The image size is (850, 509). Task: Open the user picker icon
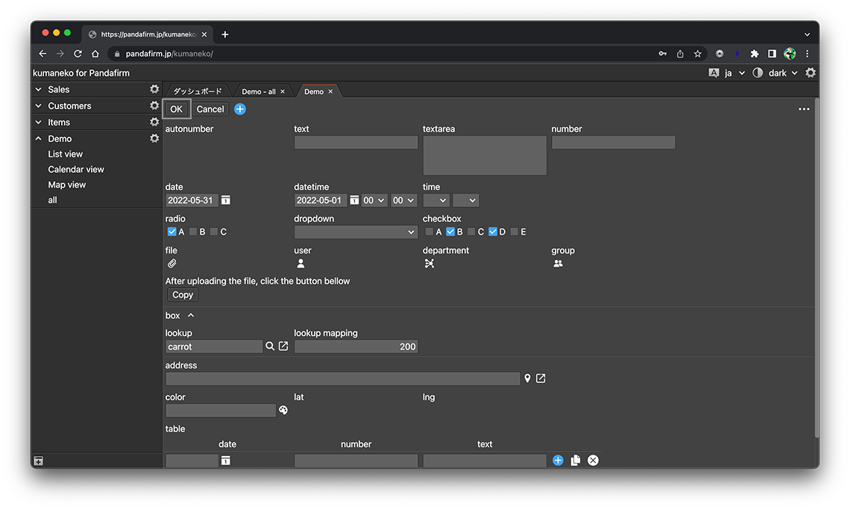300,264
